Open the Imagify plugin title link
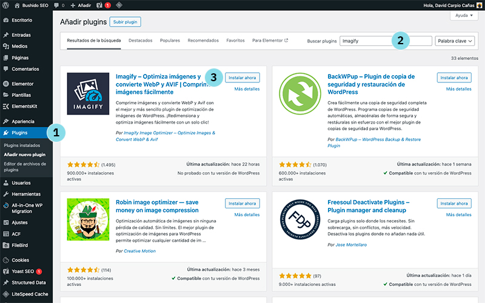The width and height of the screenshot is (485, 303). click(x=162, y=84)
